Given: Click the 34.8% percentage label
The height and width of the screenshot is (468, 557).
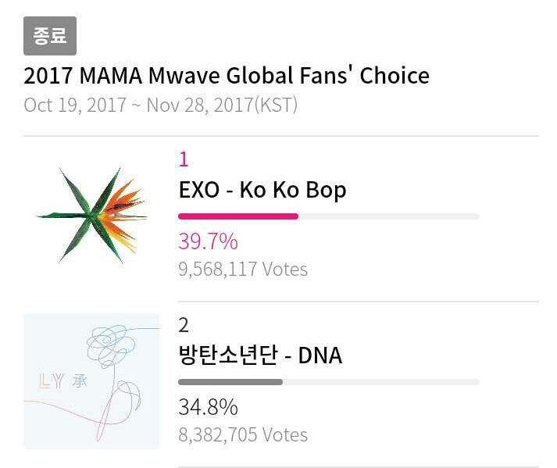Looking at the screenshot, I should point(208,407).
